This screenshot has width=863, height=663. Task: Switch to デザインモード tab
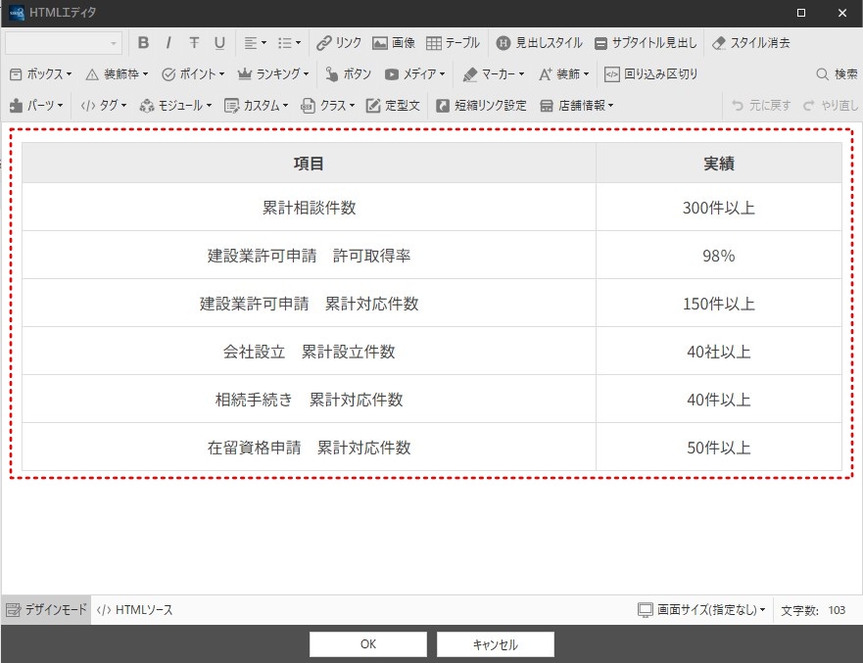pyautogui.click(x=46, y=610)
